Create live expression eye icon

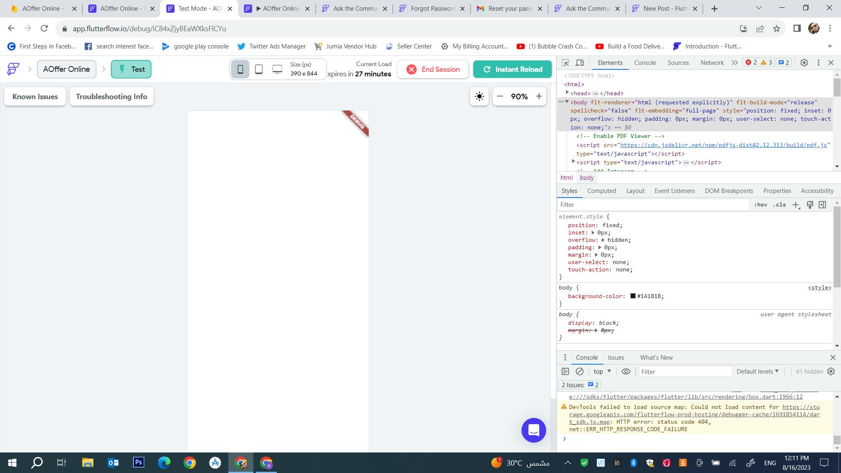point(626,372)
